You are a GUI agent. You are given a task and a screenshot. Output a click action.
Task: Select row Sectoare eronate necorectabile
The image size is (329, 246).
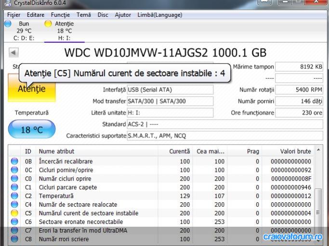161,221
